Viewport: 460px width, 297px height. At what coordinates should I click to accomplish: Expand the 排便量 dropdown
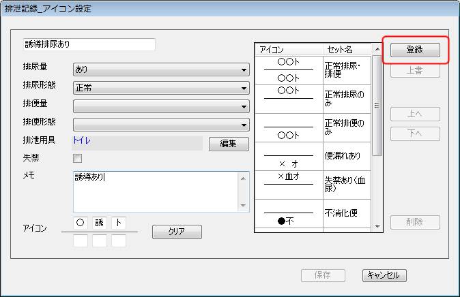point(161,106)
